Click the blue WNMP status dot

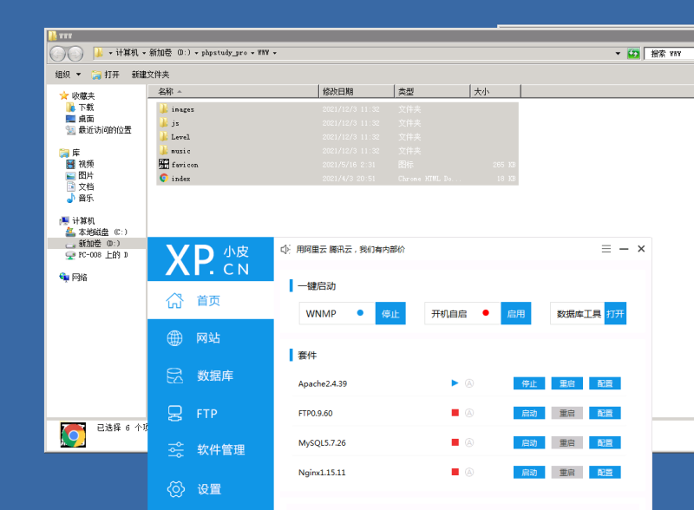point(360,313)
